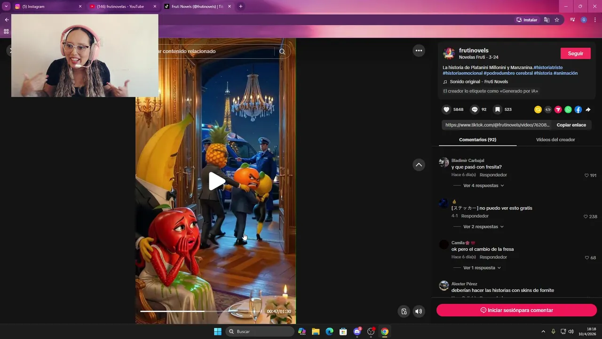Open Discord from the taskbar
This screenshot has width=602, height=339.
[x=357, y=331]
